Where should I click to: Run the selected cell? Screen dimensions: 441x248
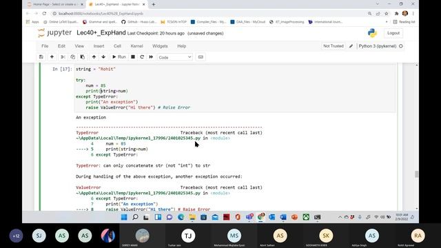pos(119,57)
